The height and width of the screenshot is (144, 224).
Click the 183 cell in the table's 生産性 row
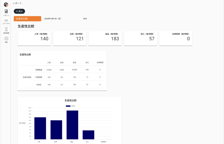tap(74, 84)
